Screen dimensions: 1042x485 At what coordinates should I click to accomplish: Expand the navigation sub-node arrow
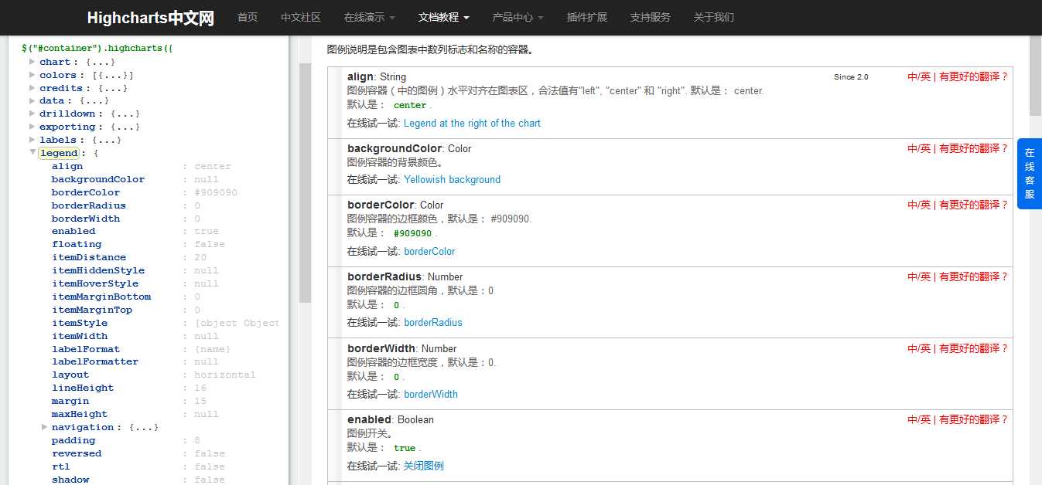pos(45,426)
